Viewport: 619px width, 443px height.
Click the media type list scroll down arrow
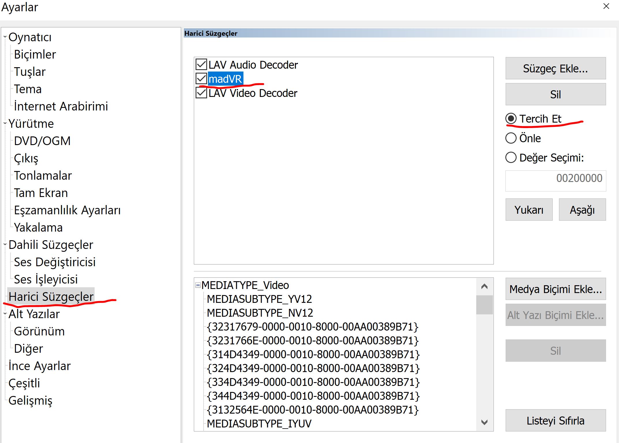(485, 423)
